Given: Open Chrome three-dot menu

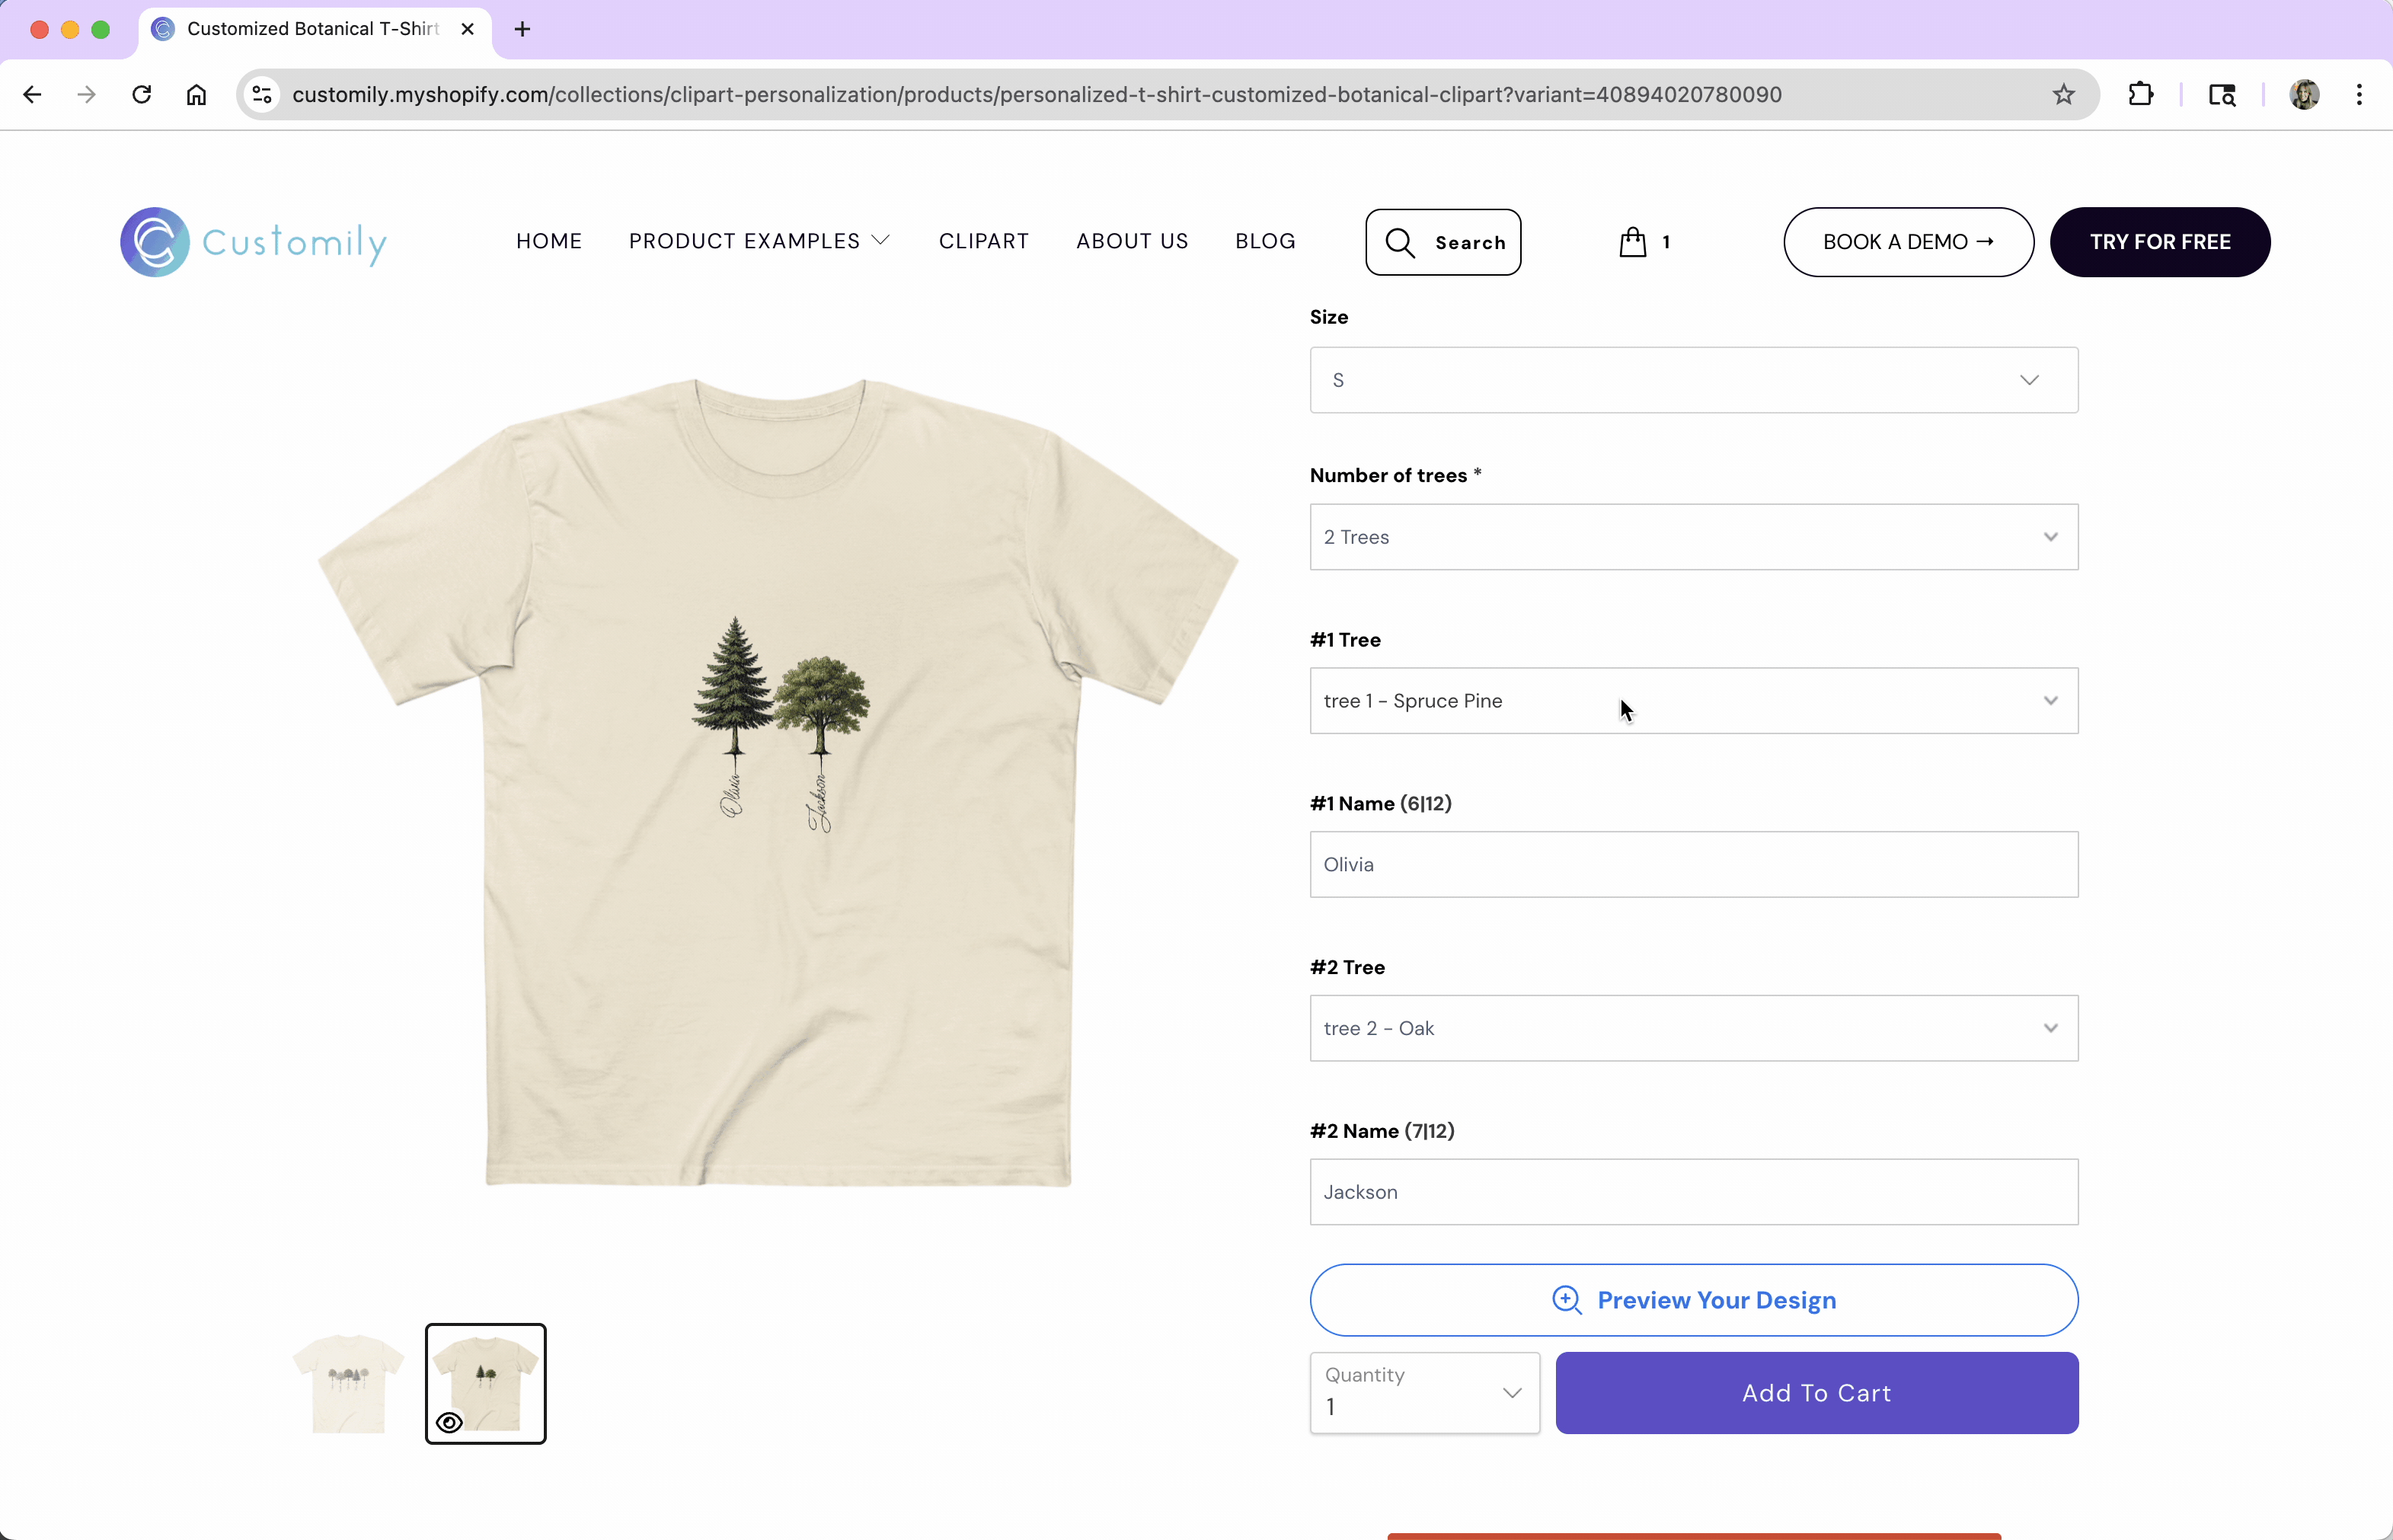Looking at the screenshot, I should coord(2359,95).
